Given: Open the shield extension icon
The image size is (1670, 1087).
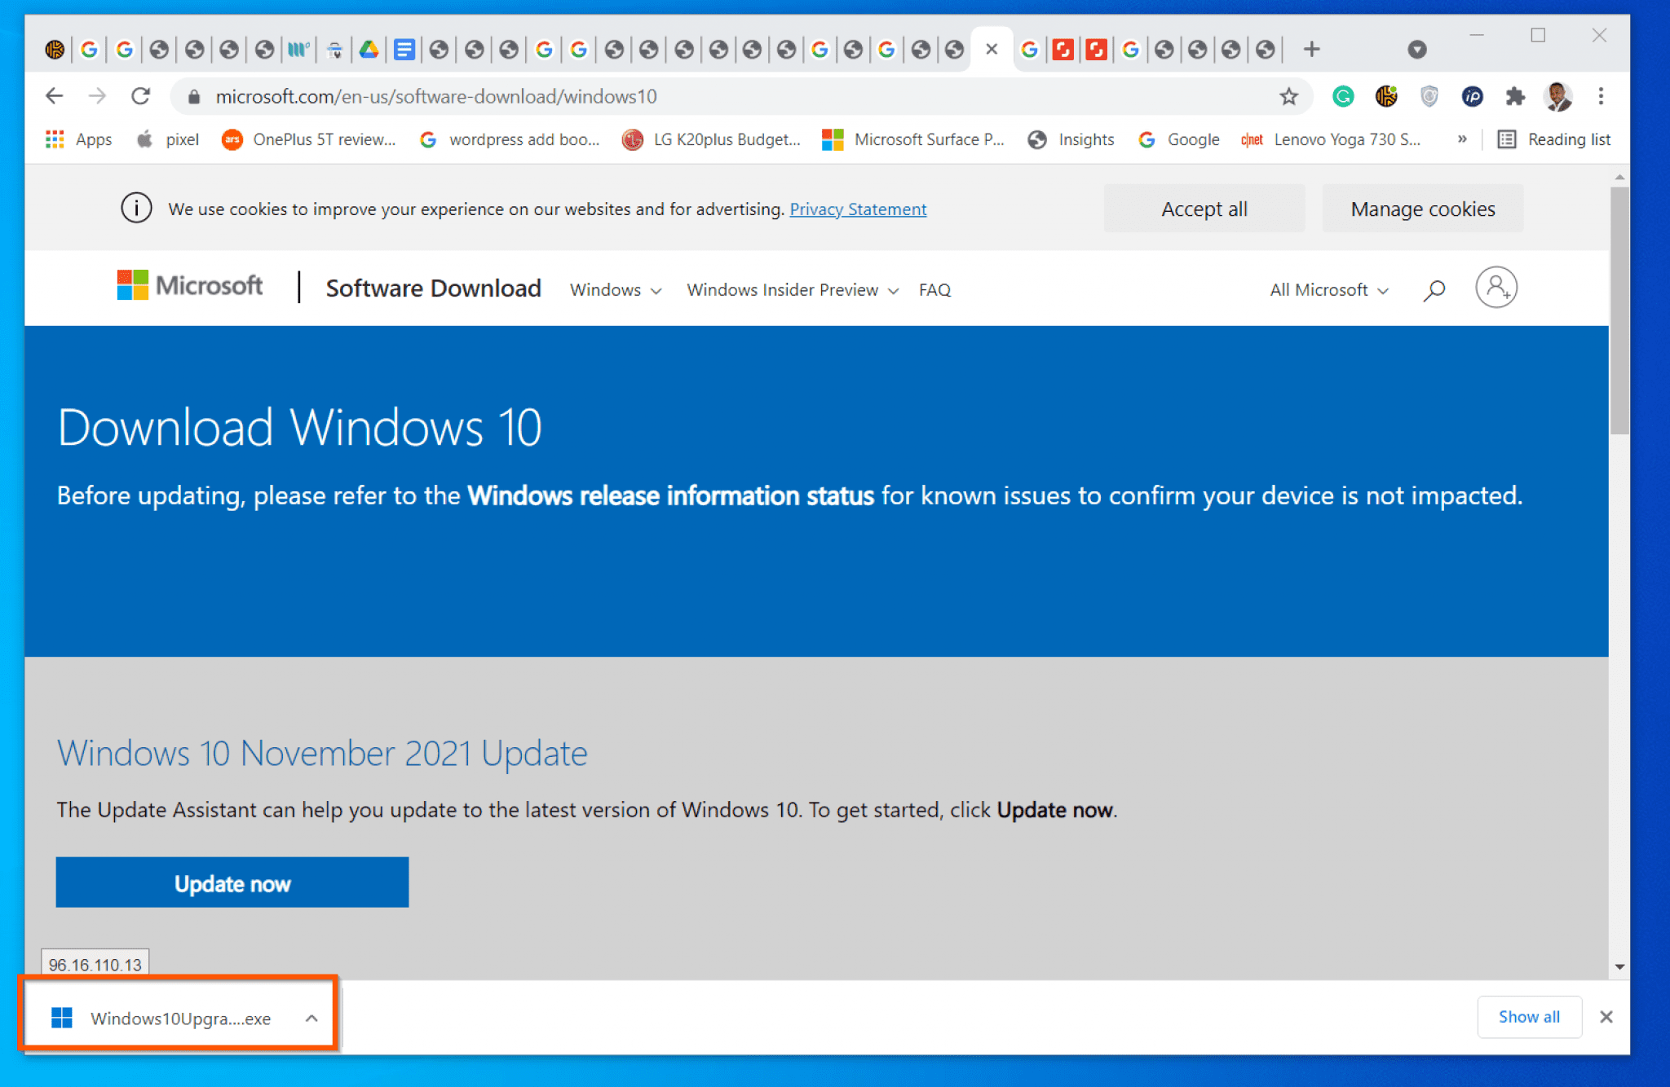Looking at the screenshot, I should click(x=1429, y=97).
